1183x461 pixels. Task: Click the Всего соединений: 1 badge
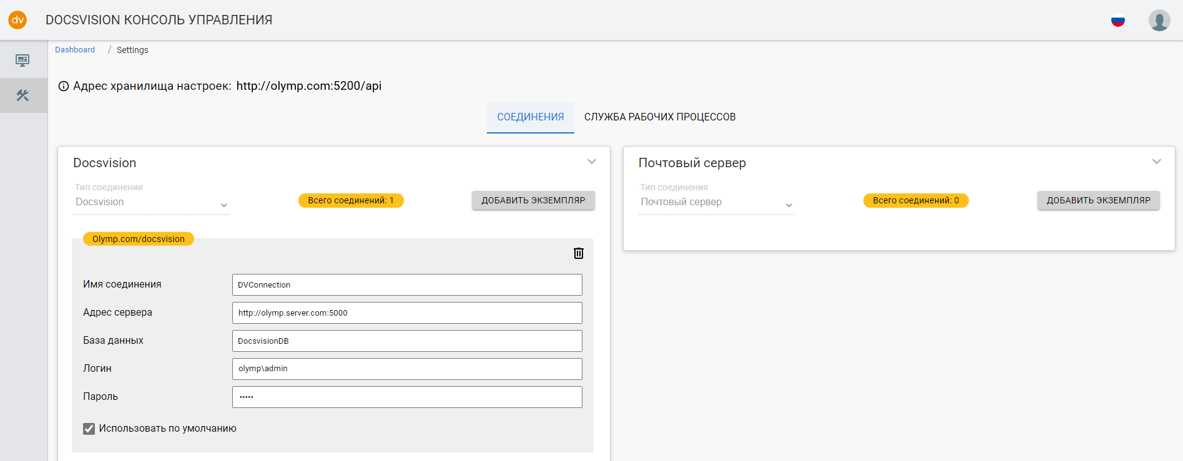pos(351,200)
